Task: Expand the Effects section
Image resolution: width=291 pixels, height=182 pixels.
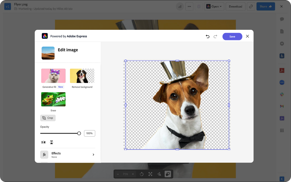Action: click(93, 155)
